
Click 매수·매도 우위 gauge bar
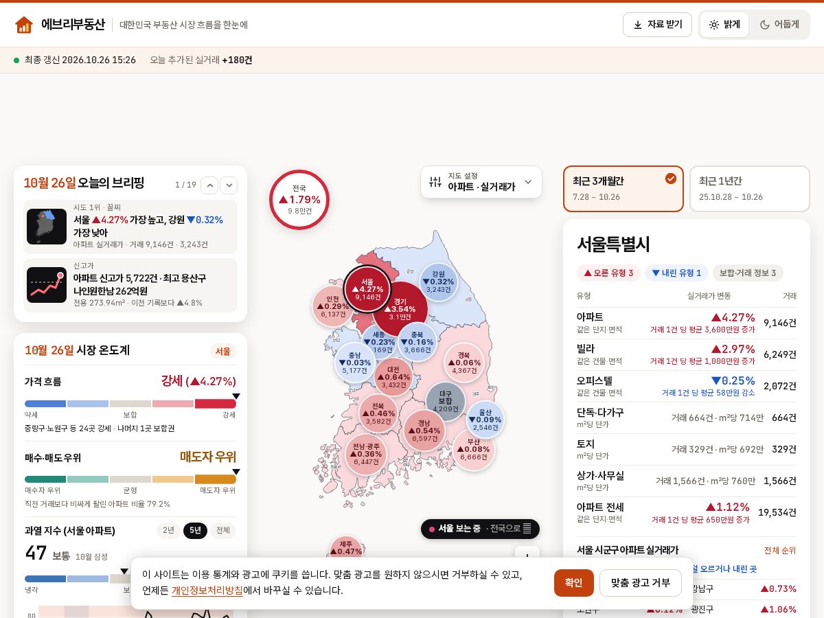(x=130, y=479)
